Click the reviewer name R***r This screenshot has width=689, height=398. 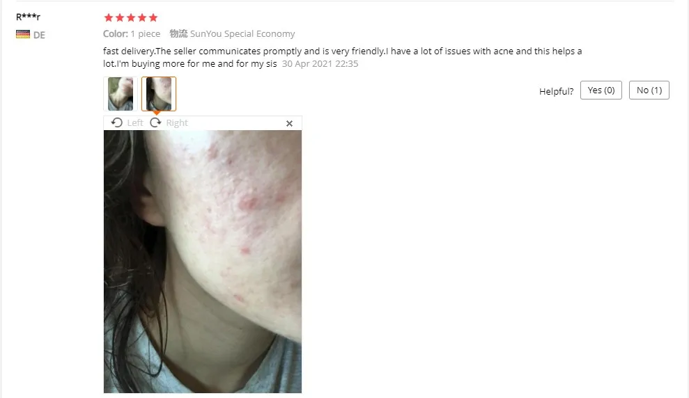tap(28, 17)
